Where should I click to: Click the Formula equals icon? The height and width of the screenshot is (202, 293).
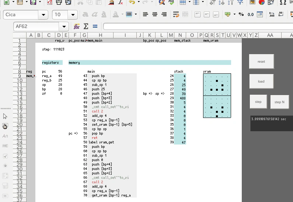tap(95, 26)
